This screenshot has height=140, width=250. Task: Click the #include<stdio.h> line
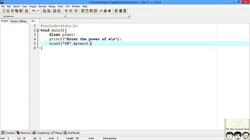(x=59, y=26)
